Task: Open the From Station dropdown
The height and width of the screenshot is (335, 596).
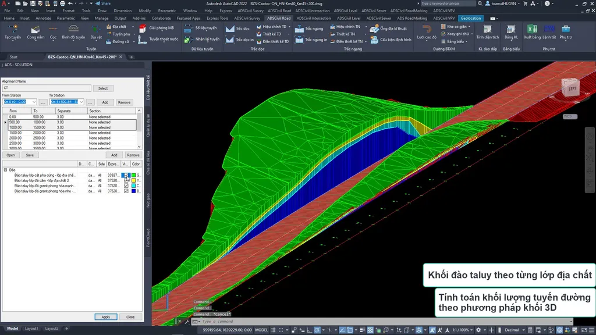Action: [34, 102]
